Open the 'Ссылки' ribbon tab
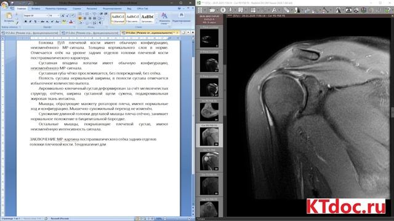The image size is (394, 221). click(76, 9)
